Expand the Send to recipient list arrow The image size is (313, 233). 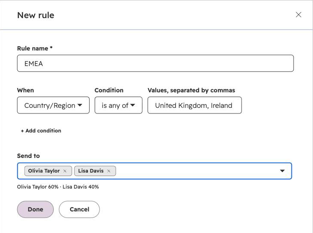[x=282, y=171]
